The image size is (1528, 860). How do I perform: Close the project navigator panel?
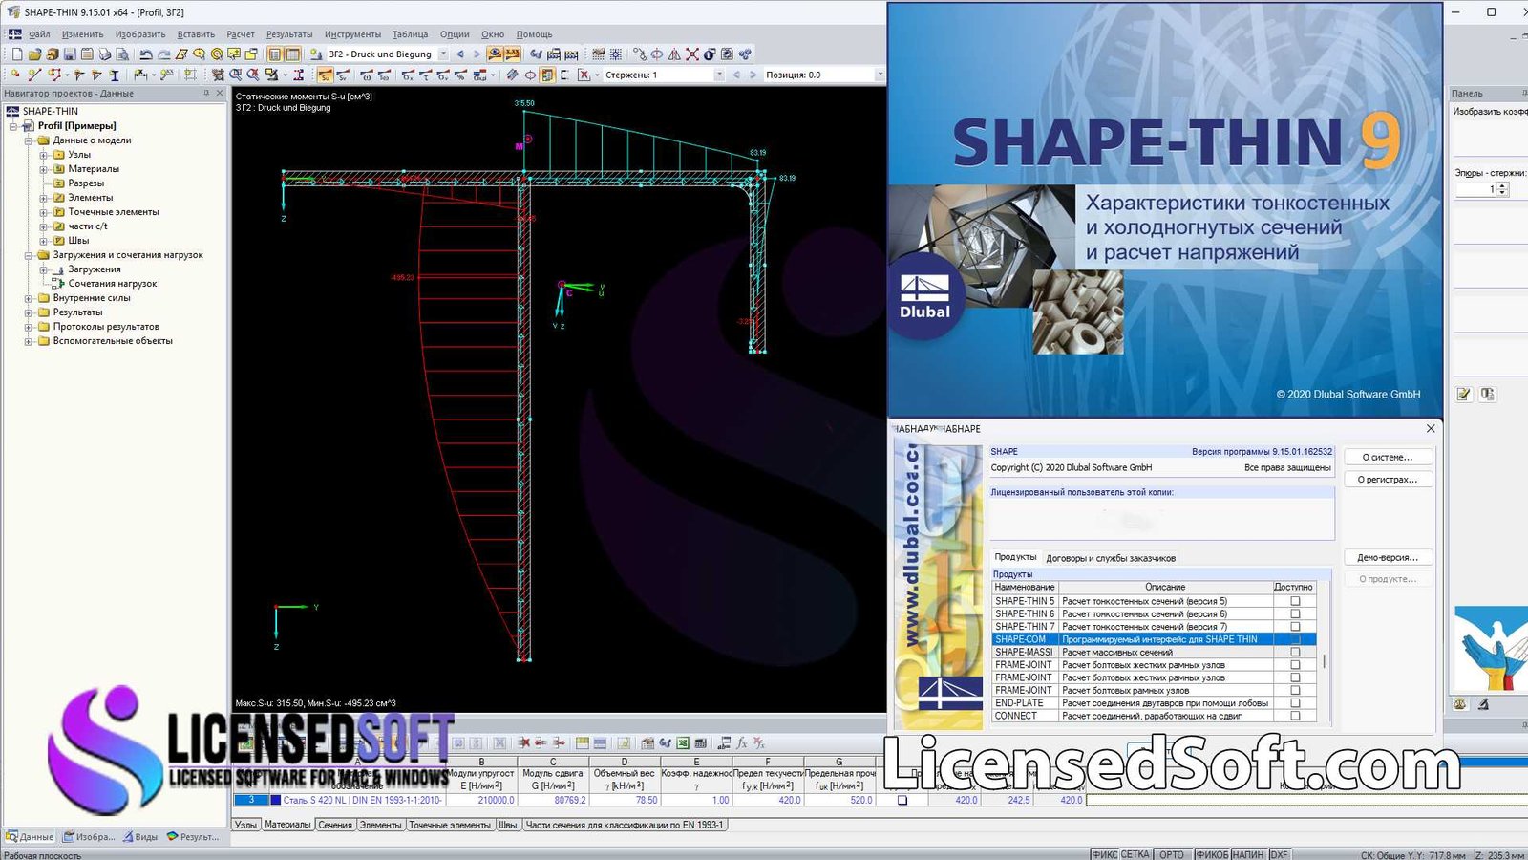tap(220, 93)
